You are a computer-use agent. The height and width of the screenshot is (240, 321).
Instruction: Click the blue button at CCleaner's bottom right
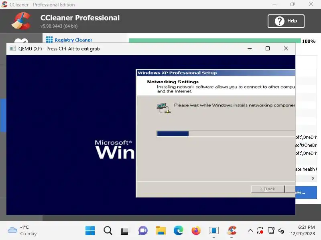[306, 192]
